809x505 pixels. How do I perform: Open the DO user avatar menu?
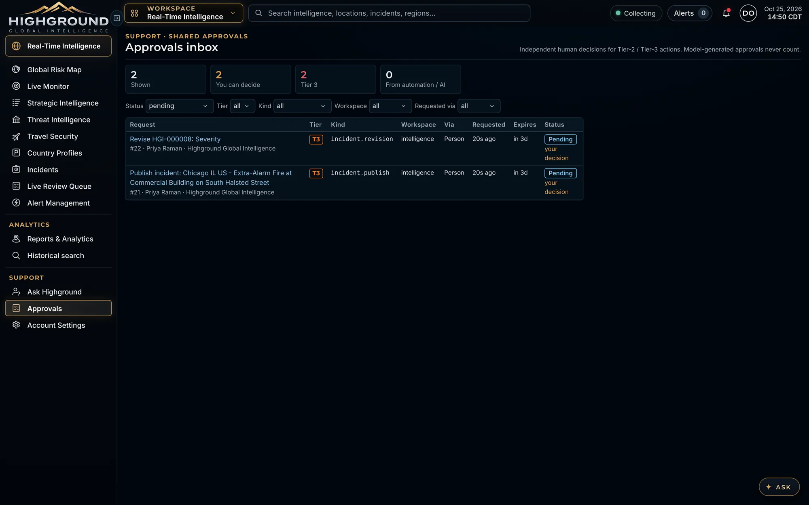[x=748, y=13]
